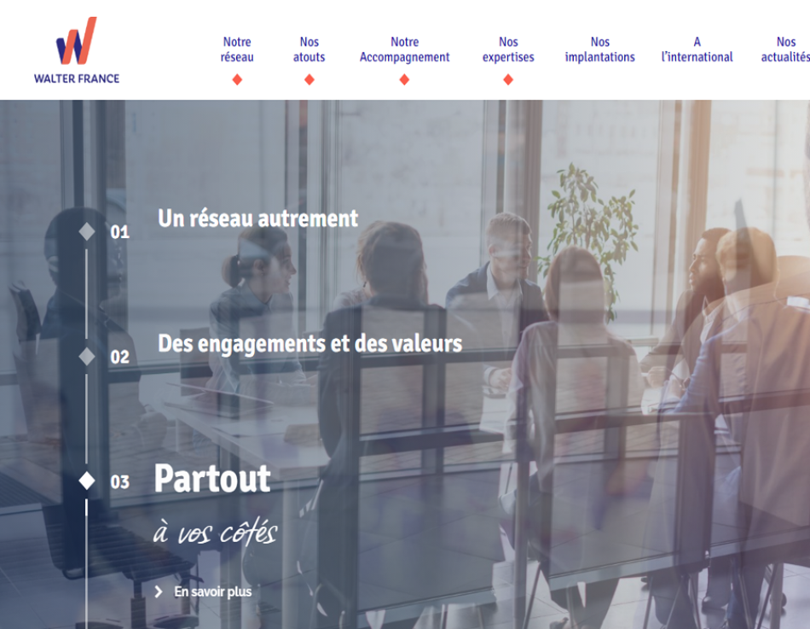Click the Un réseau autrement heading
Image resolution: width=810 pixels, height=629 pixels.
point(257,218)
